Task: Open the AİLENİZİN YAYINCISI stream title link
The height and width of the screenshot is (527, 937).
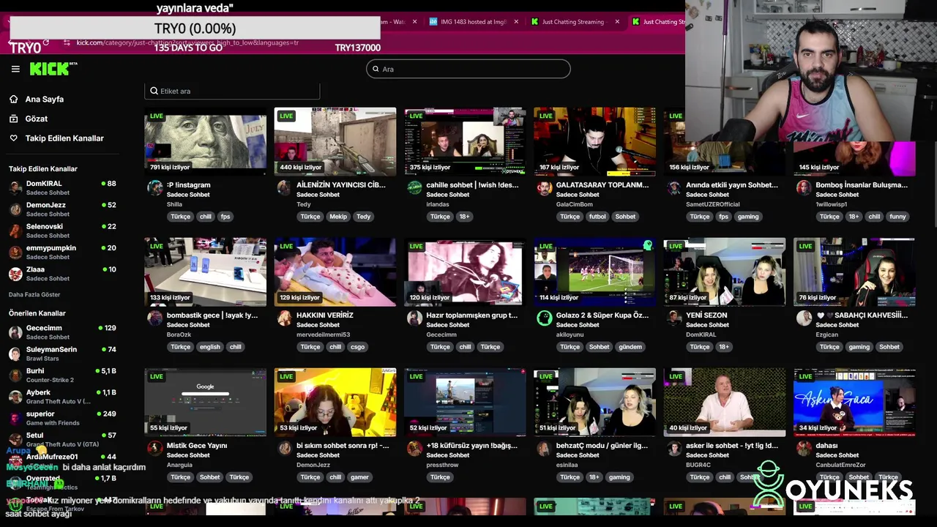Action: pos(341,185)
